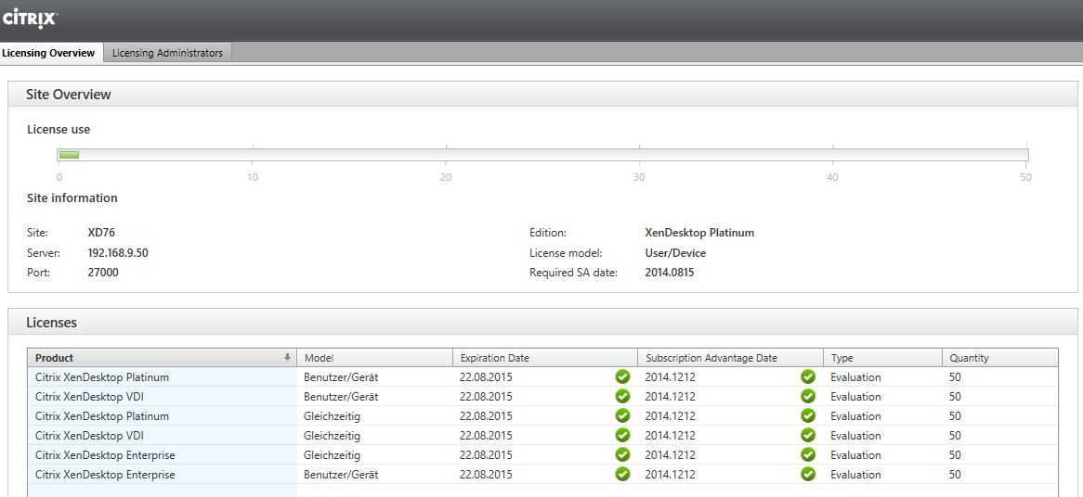
Task: Sort the table by Quantity column
Action: [x=969, y=358]
